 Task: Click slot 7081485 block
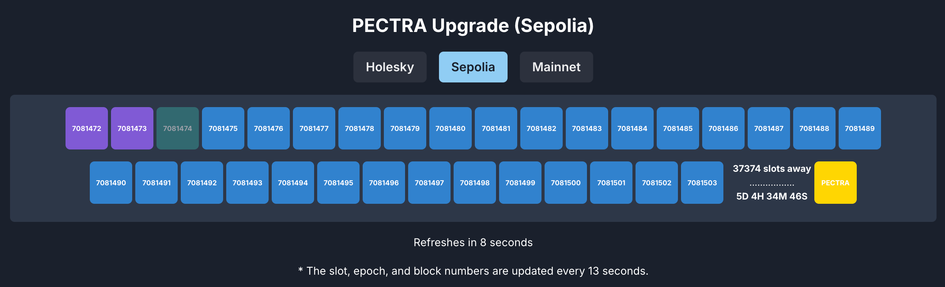click(x=678, y=128)
